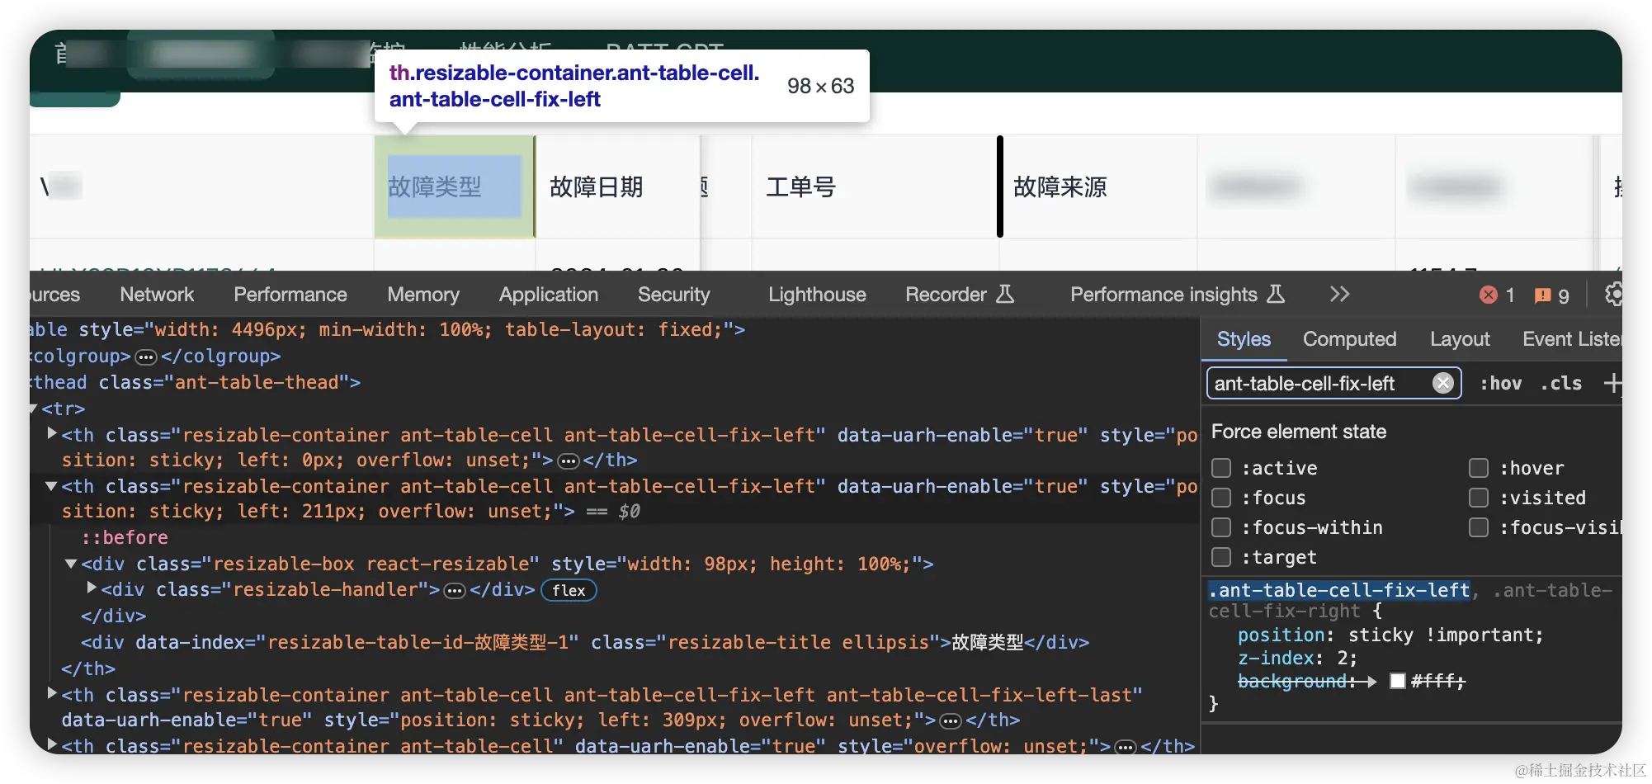Show more DevTools tabs chevron
The width and height of the screenshot is (1652, 784).
(1339, 295)
